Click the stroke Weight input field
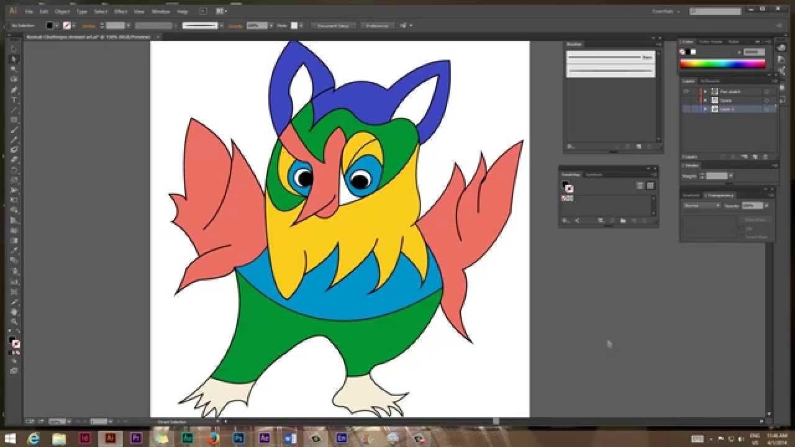The width and height of the screenshot is (795, 447). pos(716,176)
